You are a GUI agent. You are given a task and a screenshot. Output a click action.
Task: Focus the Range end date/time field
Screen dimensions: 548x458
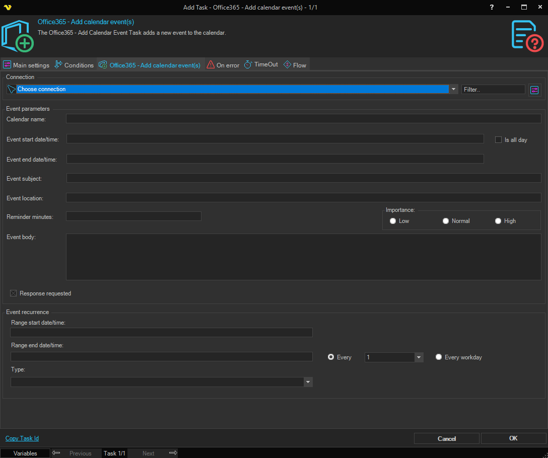162,357
